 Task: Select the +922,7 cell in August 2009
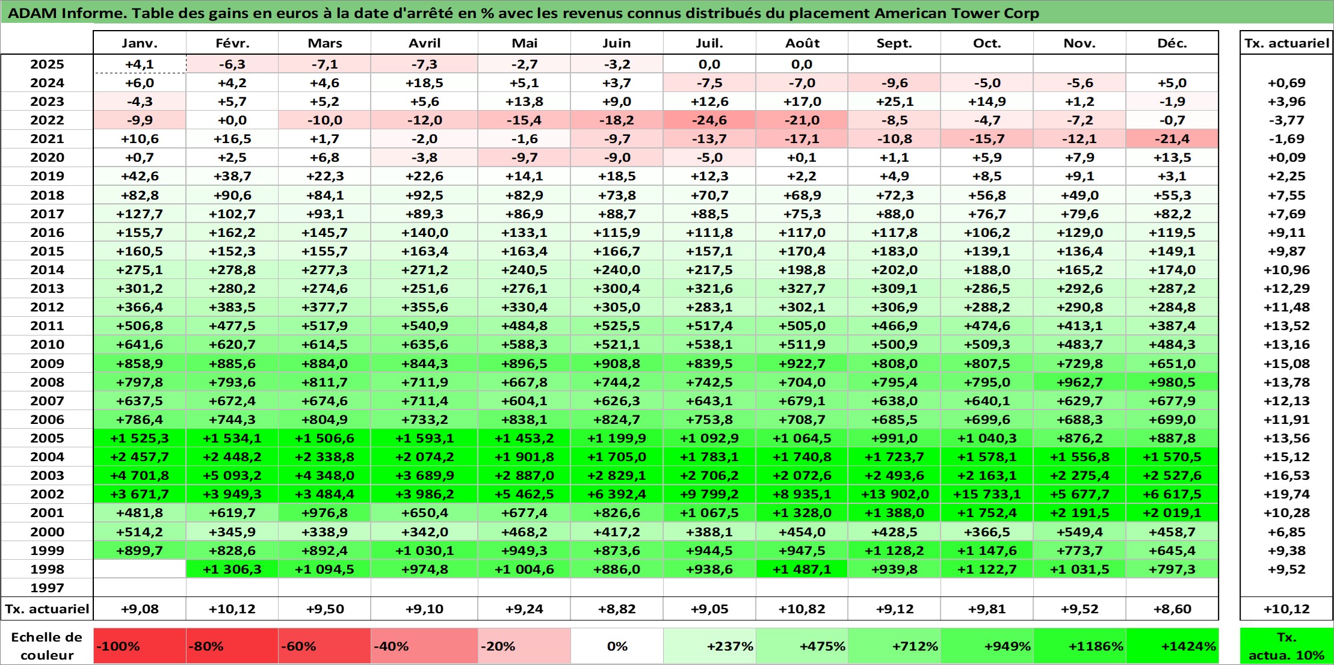(802, 364)
